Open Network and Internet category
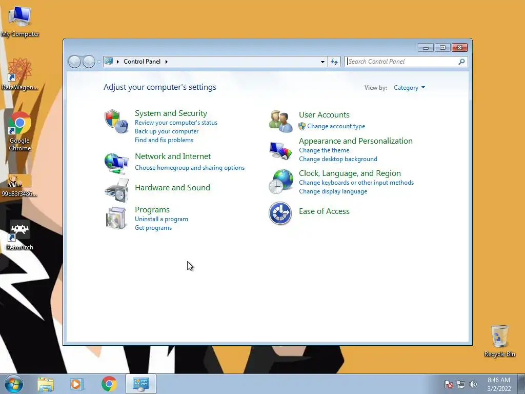Viewport: 525px width, 394px height. pyautogui.click(x=173, y=156)
